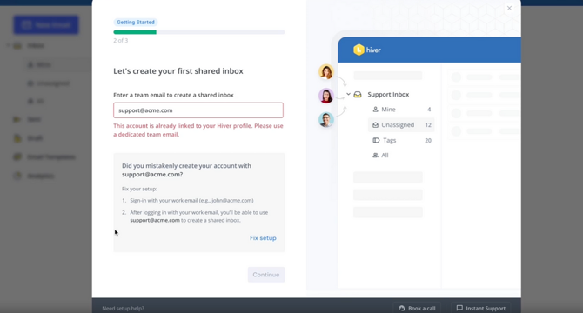Viewport: 583px width, 313px height.
Task: Select Tags under Support Inbox
Action: click(401, 140)
